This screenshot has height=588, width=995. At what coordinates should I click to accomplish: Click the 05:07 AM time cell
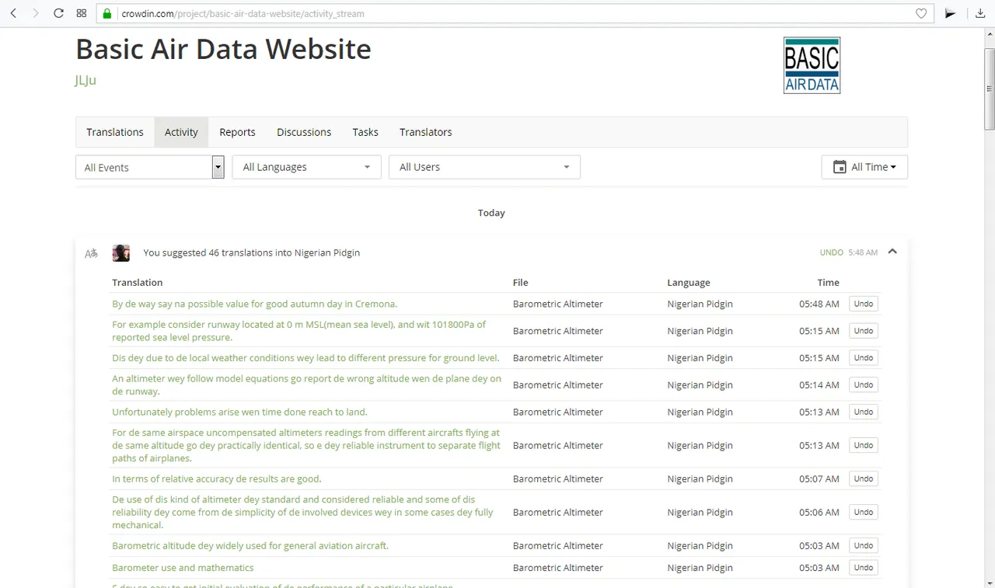pos(819,478)
